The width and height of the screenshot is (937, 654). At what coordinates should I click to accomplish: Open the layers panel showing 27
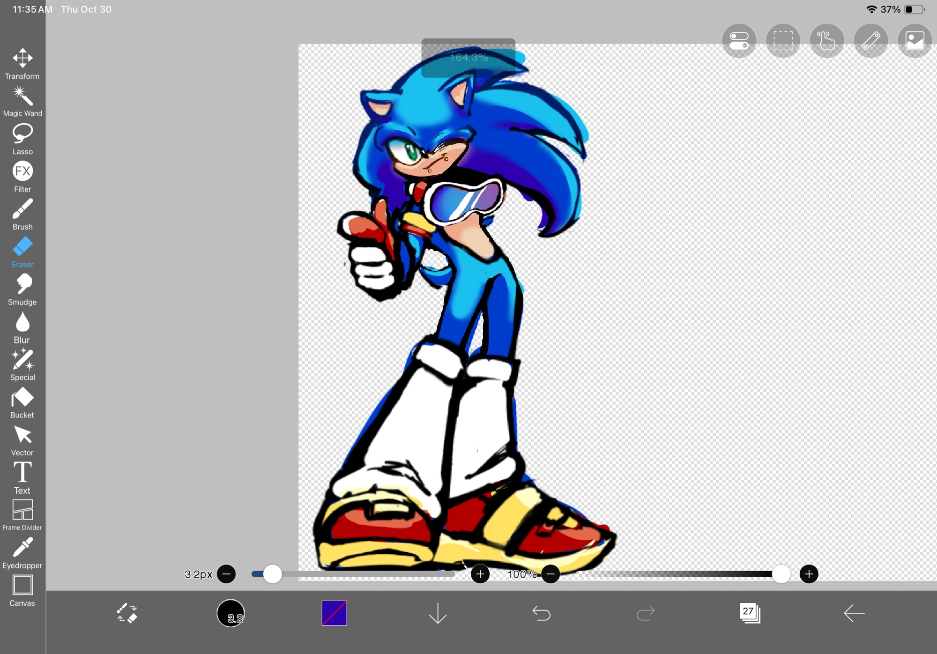[x=750, y=613]
